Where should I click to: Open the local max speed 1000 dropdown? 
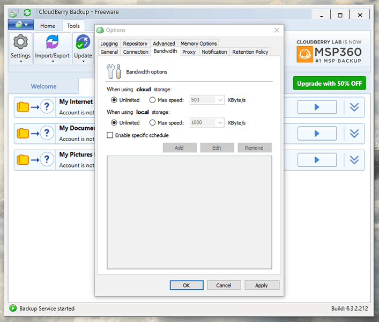click(220, 123)
